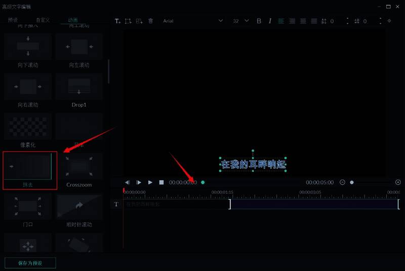The height and width of the screenshot is (271, 405).
Task: Toggle bold formatting
Action: pyautogui.click(x=259, y=21)
